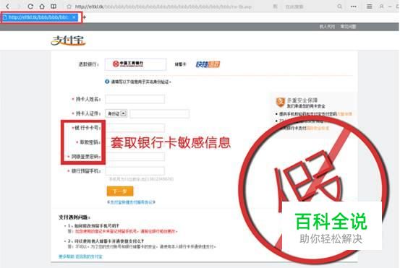
Task: Click the 网银登录密码 input field
Action: pyautogui.click(x=135, y=157)
